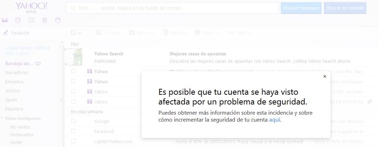The height and width of the screenshot is (147, 379).
Task: Open the Calendar icon
Action: [x=31, y=20]
